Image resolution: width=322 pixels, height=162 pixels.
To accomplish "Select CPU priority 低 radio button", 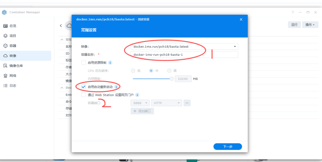I will coord(133,71).
